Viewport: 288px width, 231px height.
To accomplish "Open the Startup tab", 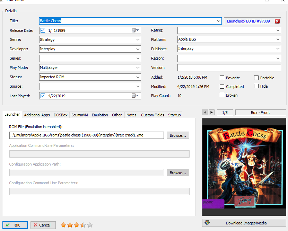I will pyautogui.click(x=174, y=115).
